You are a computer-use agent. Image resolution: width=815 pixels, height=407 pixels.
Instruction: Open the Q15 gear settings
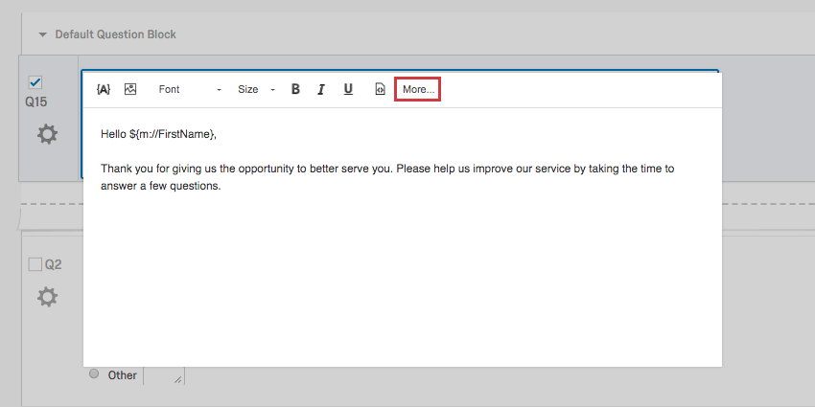(x=47, y=134)
